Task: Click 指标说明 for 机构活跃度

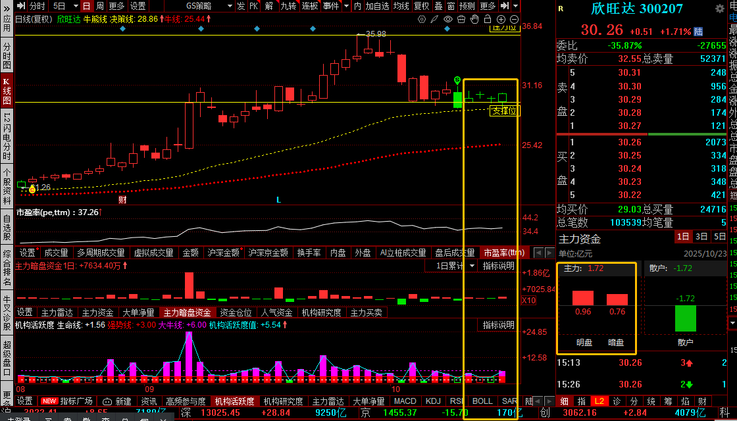Action: (x=499, y=325)
